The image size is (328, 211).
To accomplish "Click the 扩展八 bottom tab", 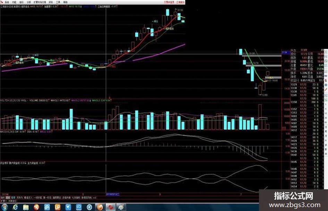I will click(x=3, y=201).
